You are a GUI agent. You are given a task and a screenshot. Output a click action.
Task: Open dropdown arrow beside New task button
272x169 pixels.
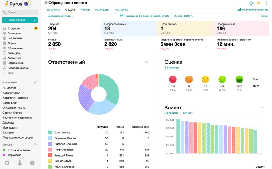point(35,20)
